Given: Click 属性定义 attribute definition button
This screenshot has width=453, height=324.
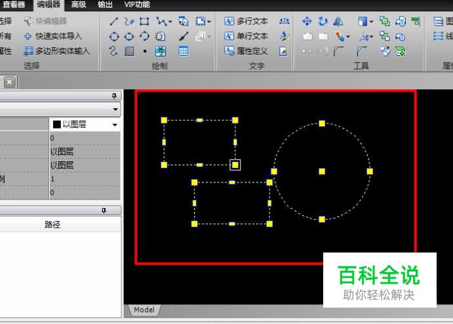Looking at the screenshot, I should pos(246,51).
